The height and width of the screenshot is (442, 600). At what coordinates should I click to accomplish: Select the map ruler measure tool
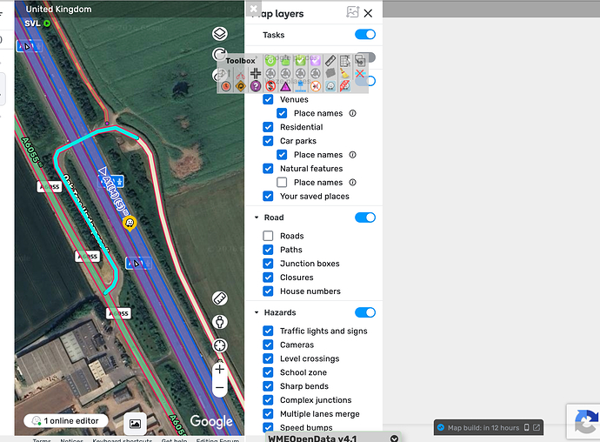click(x=220, y=298)
